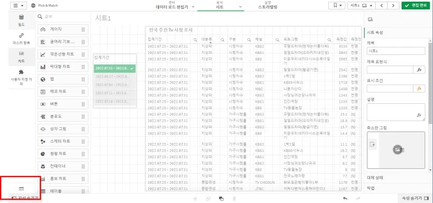Select the 메코 차트 item
This screenshot has height=203, width=433.
click(x=63, y=91)
